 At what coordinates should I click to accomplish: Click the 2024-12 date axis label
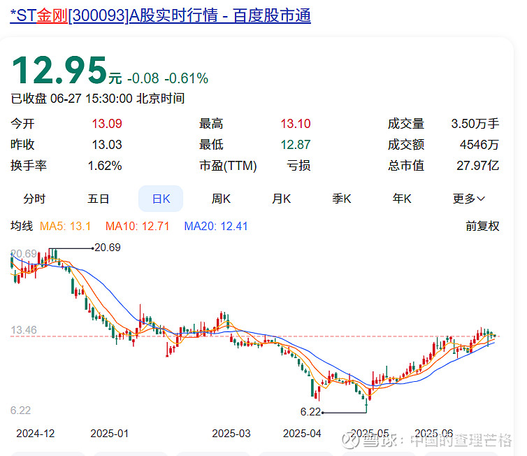point(35,434)
